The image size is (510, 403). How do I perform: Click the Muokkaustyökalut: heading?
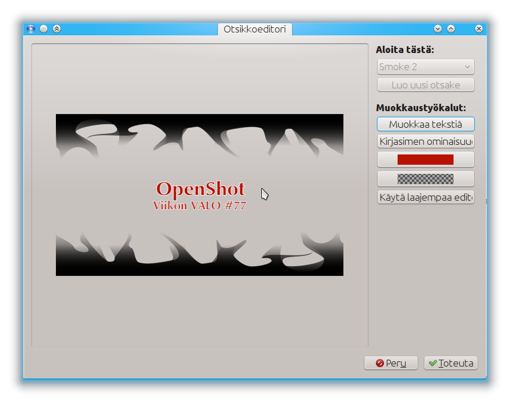(x=421, y=108)
